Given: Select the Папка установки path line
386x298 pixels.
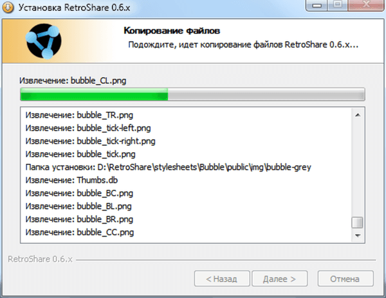Looking at the screenshot, I should tap(169, 167).
